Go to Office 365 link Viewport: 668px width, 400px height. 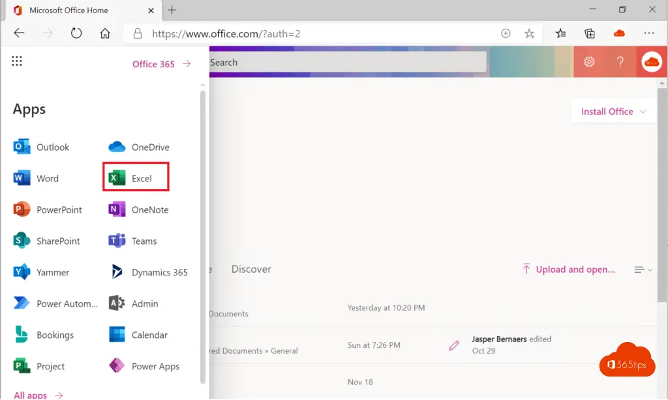coord(162,64)
